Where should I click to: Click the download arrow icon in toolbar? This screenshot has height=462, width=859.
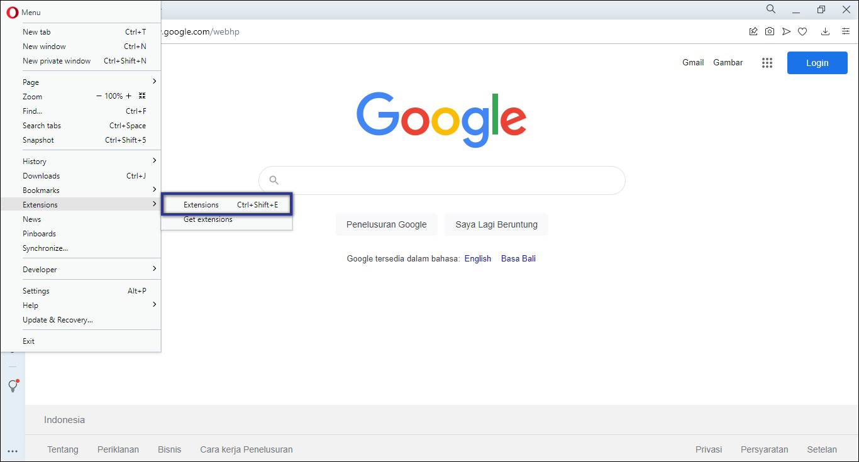point(825,31)
